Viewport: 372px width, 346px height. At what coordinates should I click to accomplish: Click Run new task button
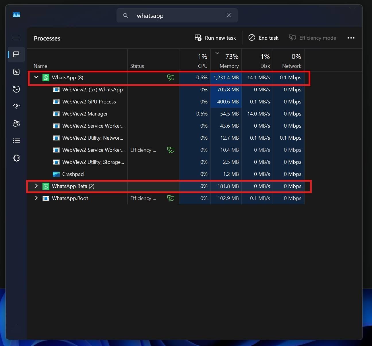215,38
